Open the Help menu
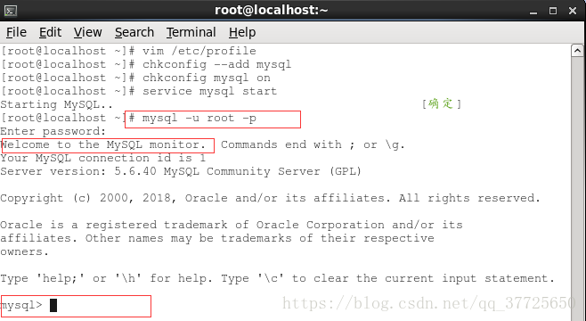 pyautogui.click(x=242, y=33)
